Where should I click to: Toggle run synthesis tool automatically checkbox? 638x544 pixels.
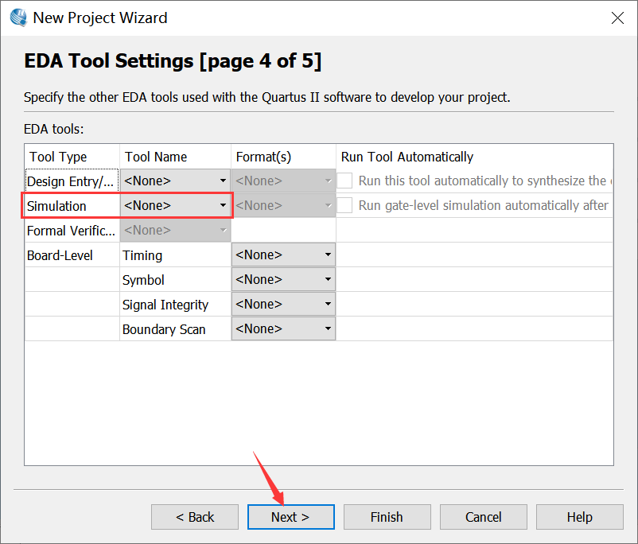344,181
